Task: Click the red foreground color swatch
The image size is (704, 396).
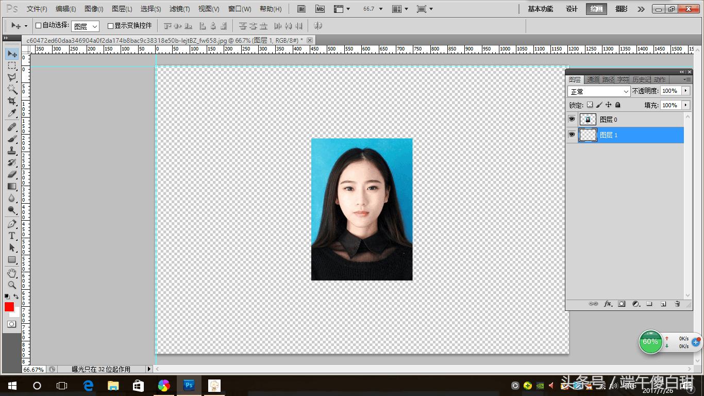Action: [x=9, y=307]
